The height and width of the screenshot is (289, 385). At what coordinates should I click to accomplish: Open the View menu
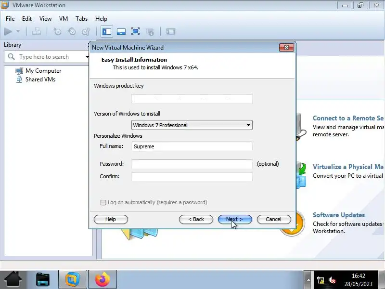pyautogui.click(x=45, y=19)
